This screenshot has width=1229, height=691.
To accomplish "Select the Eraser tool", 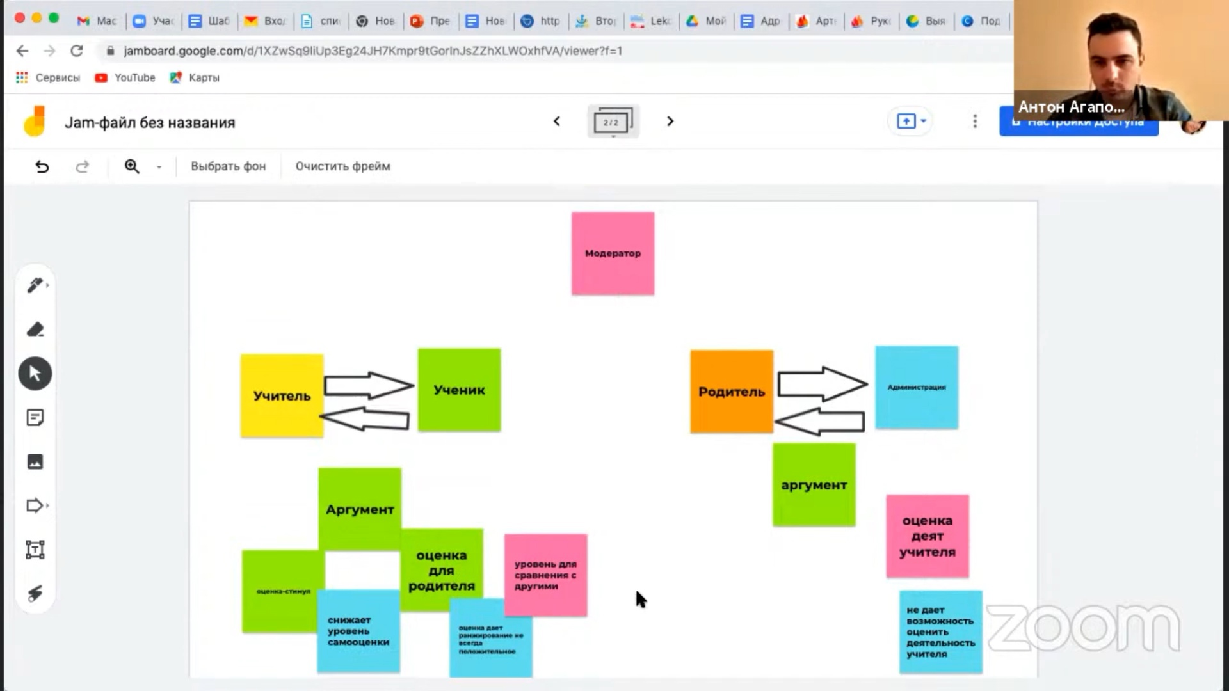I will (35, 330).
